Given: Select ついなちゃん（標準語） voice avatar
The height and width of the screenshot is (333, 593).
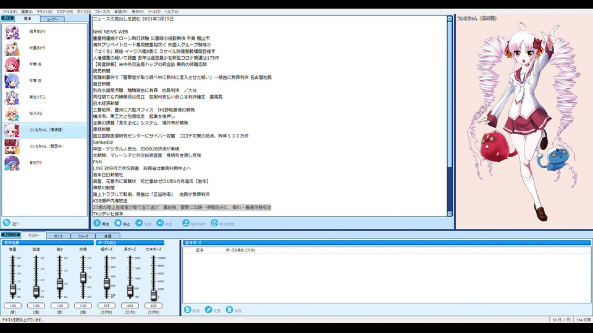Looking at the screenshot, I should (x=12, y=130).
